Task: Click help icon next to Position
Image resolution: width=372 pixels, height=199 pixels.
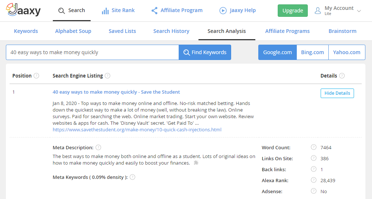Action: click(x=36, y=76)
